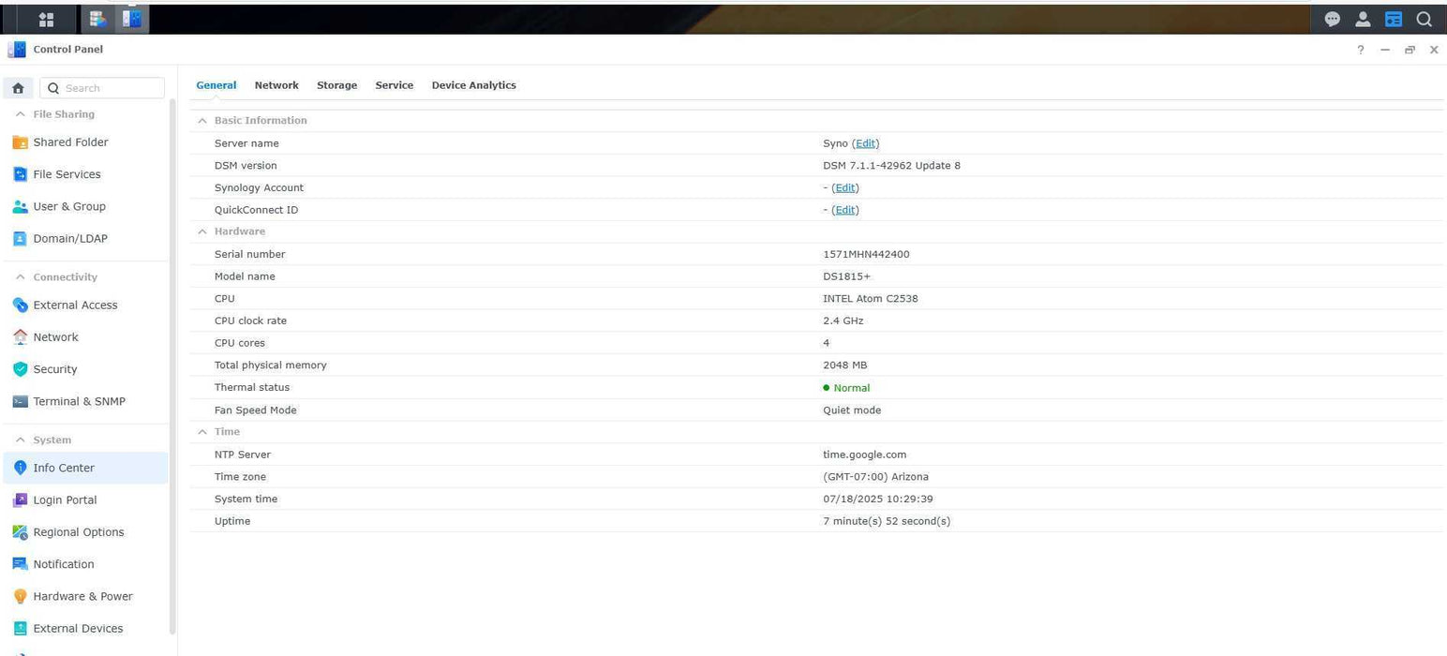
Task: Open Terminal & SNMP settings
Action: (x=79, y=401)
